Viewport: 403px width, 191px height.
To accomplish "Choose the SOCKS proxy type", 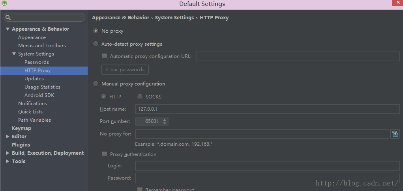I will (x=140, y=97).
